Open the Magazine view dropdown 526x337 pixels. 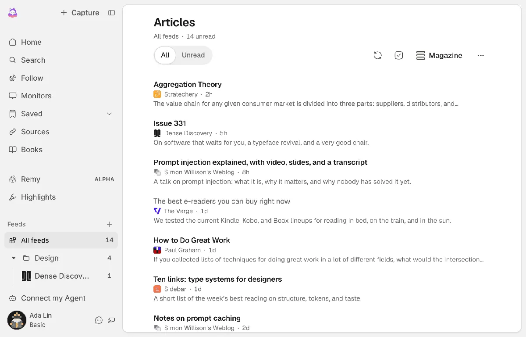pyautogui.click(x=439, y=55)
